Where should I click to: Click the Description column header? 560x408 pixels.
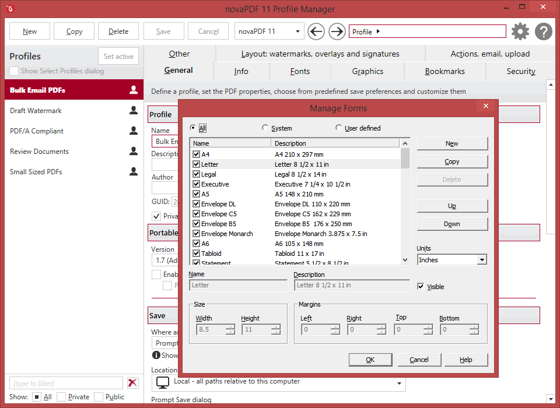click(335, 143)
